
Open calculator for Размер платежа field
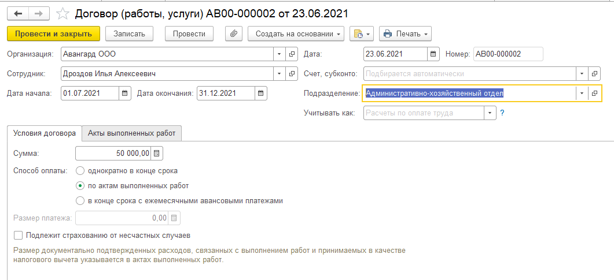pos(174,218)
